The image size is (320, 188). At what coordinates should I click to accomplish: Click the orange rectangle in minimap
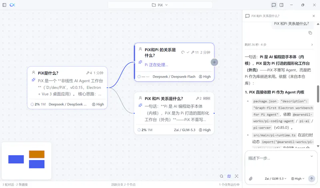click(37, 154)
